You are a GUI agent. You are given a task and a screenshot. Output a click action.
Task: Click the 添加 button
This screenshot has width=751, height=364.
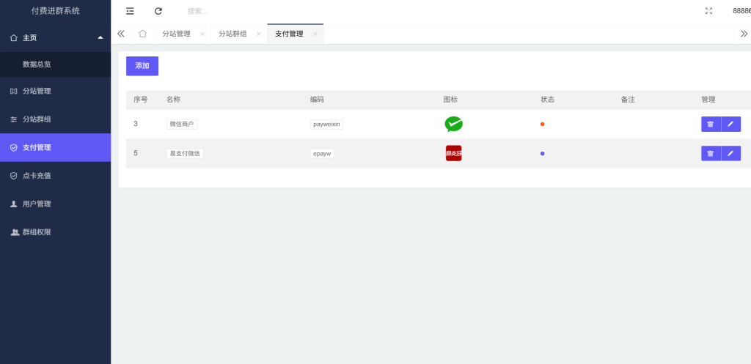(142, 66)
